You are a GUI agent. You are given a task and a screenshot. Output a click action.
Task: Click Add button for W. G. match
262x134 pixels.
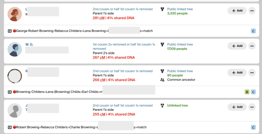[x=237, y=46]
